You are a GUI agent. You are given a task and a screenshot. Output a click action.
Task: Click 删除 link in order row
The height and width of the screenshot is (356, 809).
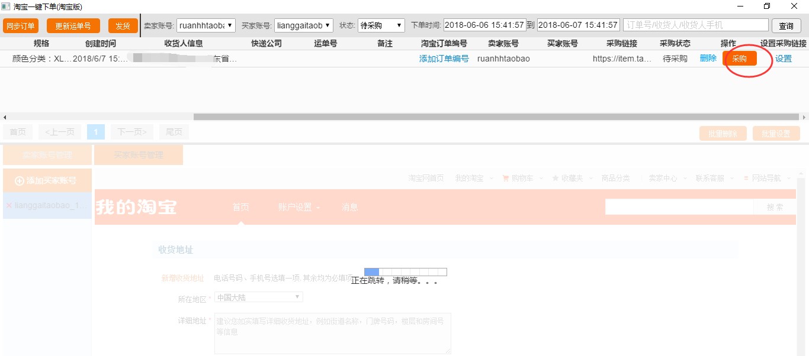[x=708, y=58]
